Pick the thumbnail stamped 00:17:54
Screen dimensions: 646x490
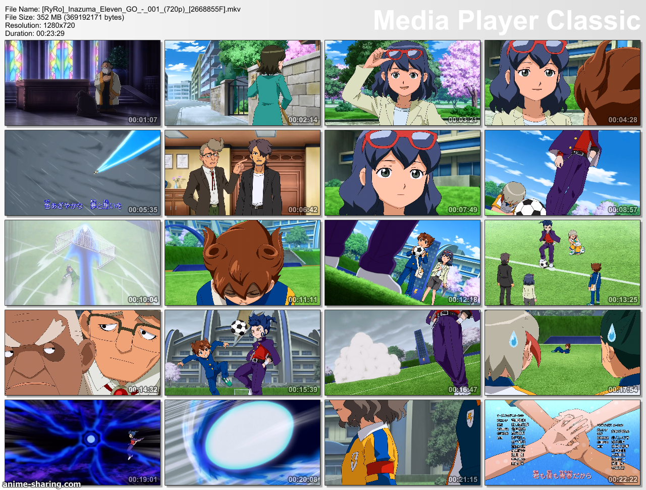(x=563, y=353)
